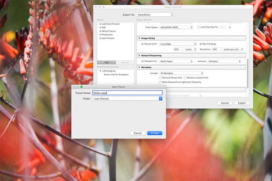The image size is (272, 181).
Task: Click the Resolution value field
Action: [x=217, y=49]
